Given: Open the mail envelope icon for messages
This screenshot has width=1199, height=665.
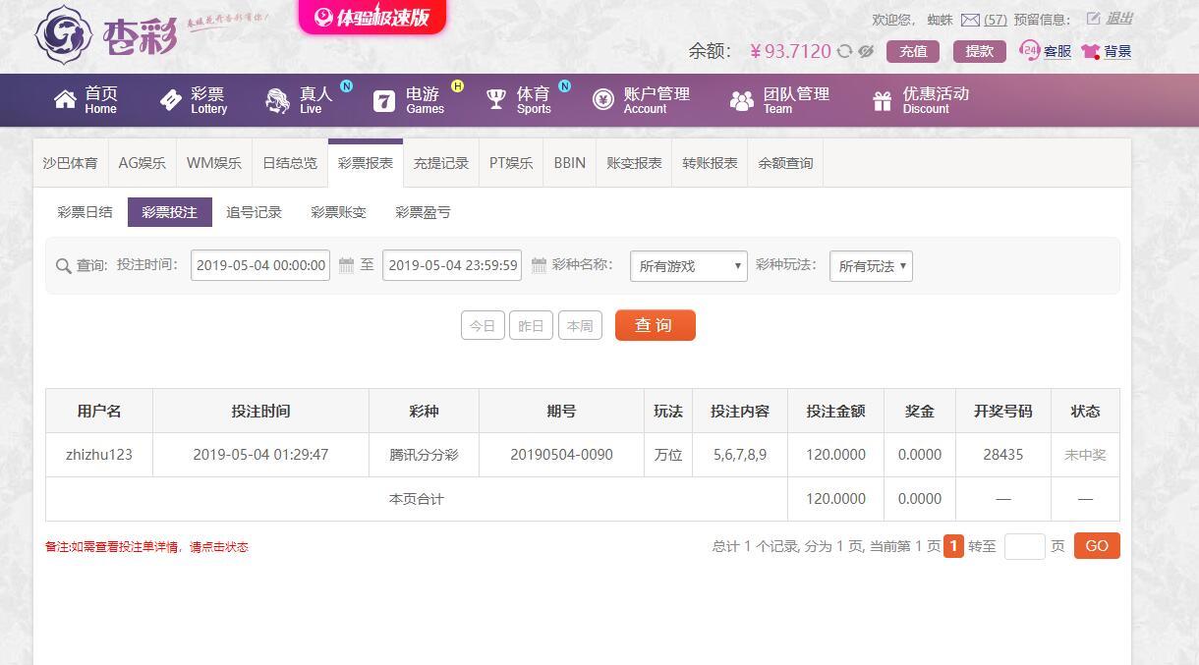Looking at the screenshot, I should click(x=970, y=20).
